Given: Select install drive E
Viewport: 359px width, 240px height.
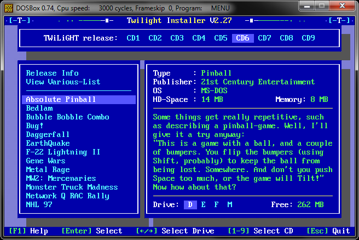Looking at the screenshot, I should coord(204,205).
